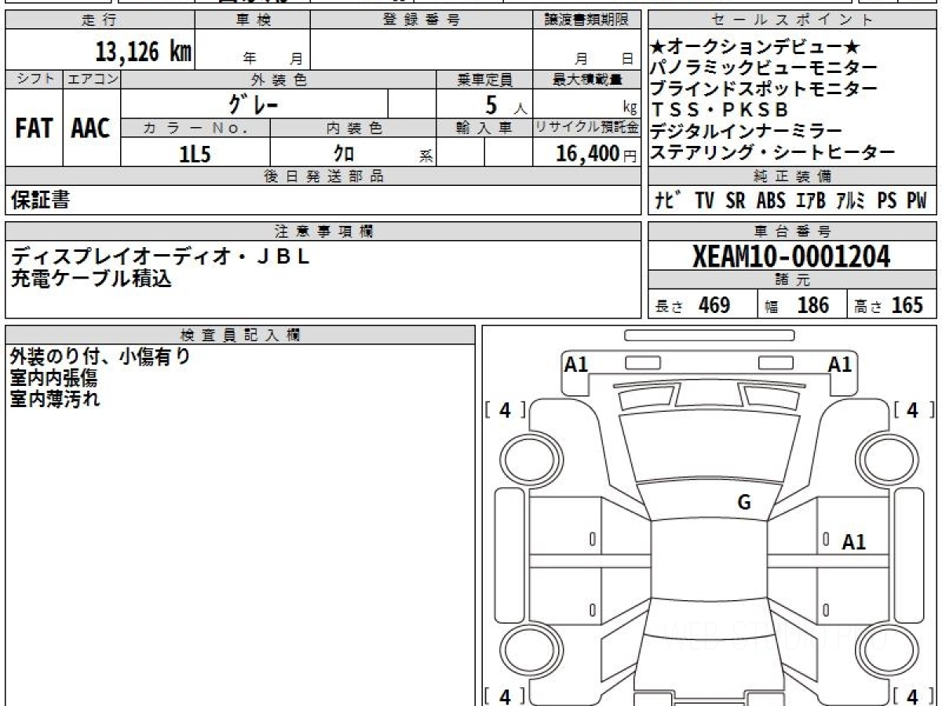The height and width of the screenshot is (706, 942).
Task: Select the PW equipment code
Action: [917, 201]
